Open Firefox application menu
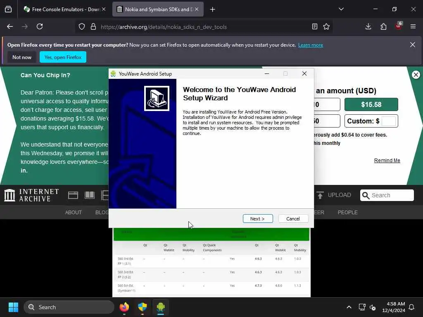The image size is (423, 317). 413,27
